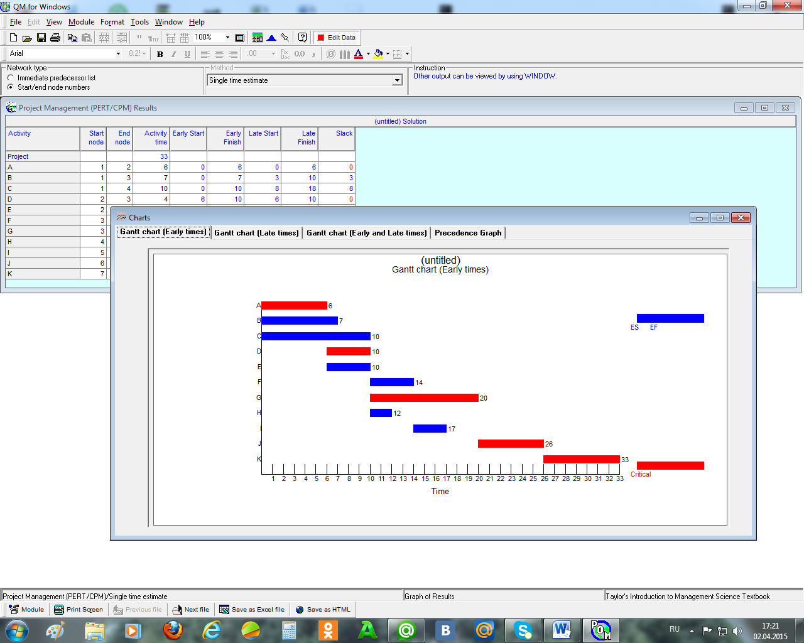Click the Edit Data button
The width and height of the screenshot is (804, 643).
pyautogui.click(x=336, y=38)
